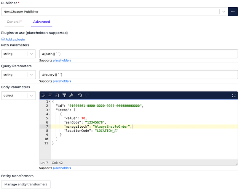This screenshot has width=252, height=190.
Task: Open Path Parameters type dropdown
Action: 19,54
